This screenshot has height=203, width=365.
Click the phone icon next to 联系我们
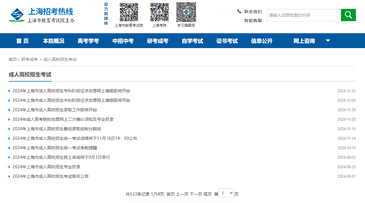tap(239, 11)
